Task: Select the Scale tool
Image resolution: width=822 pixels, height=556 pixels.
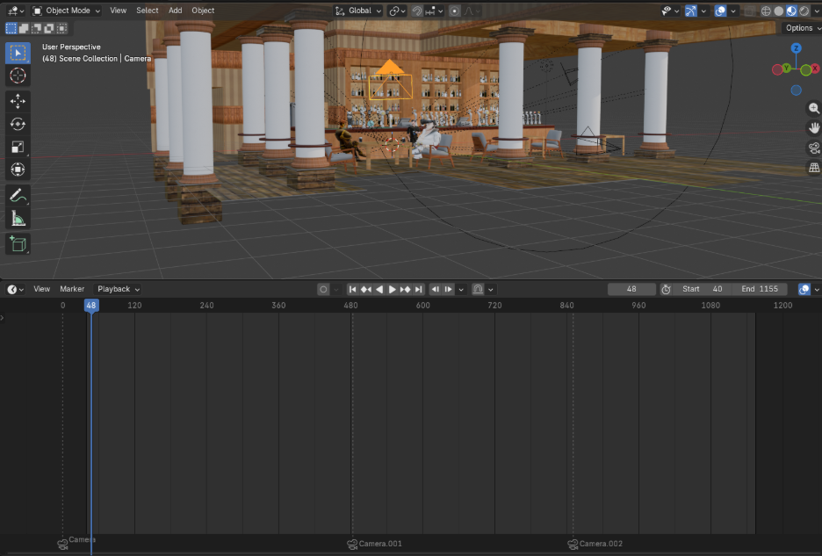Action: coord(18,147)
